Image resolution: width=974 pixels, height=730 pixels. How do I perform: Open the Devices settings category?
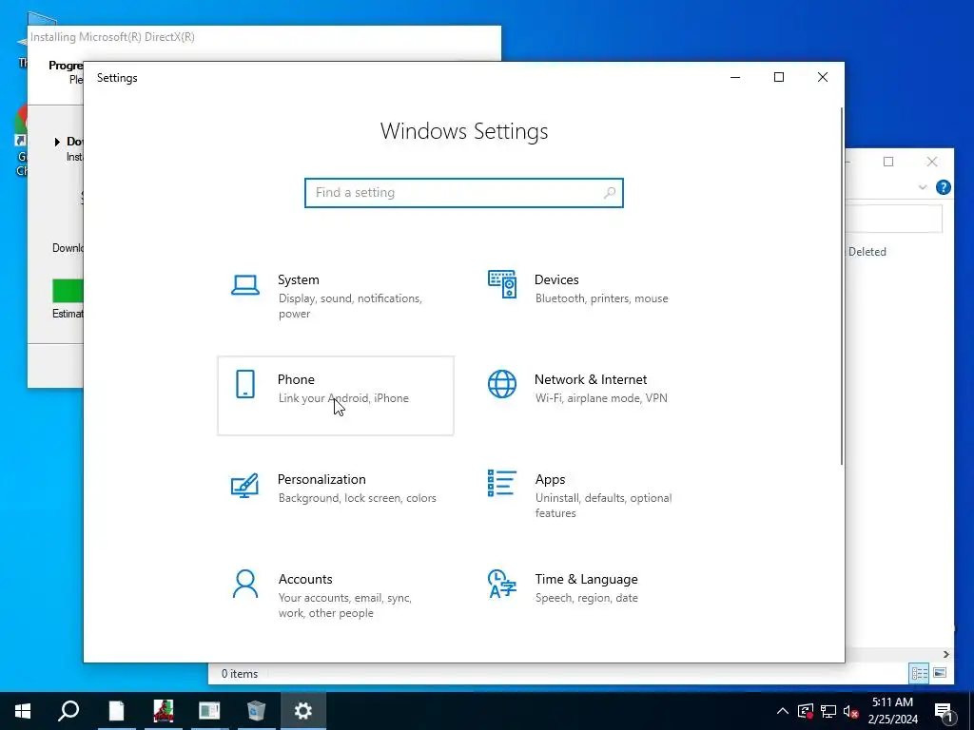pyautogui.click(x=592, y=297)
